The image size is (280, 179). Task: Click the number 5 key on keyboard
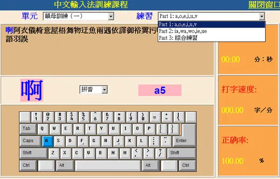pyautogui.click(x=84, y=117)
